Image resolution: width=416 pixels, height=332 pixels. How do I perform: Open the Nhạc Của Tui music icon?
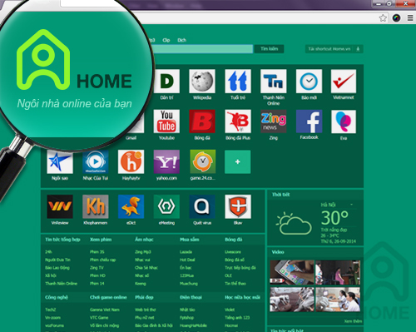pos(96,161)
